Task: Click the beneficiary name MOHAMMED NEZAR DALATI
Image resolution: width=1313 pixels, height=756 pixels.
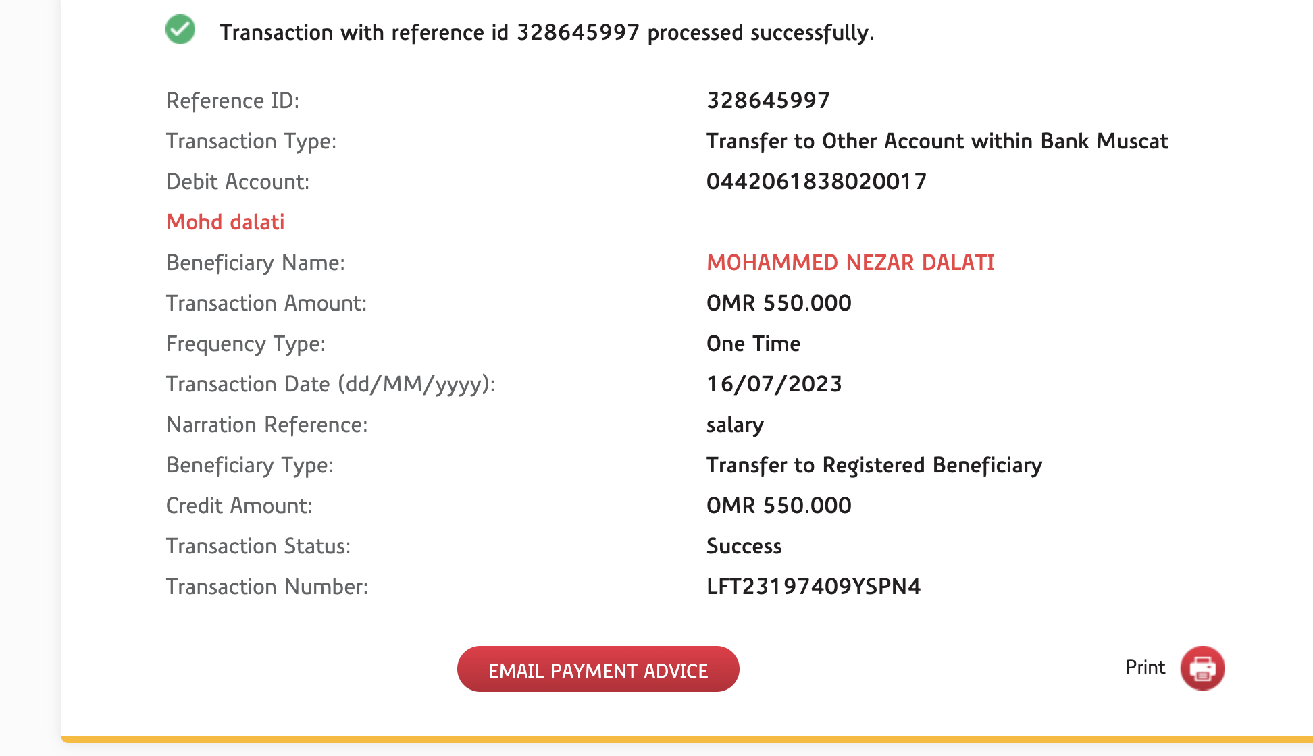Action: (850, 263)
